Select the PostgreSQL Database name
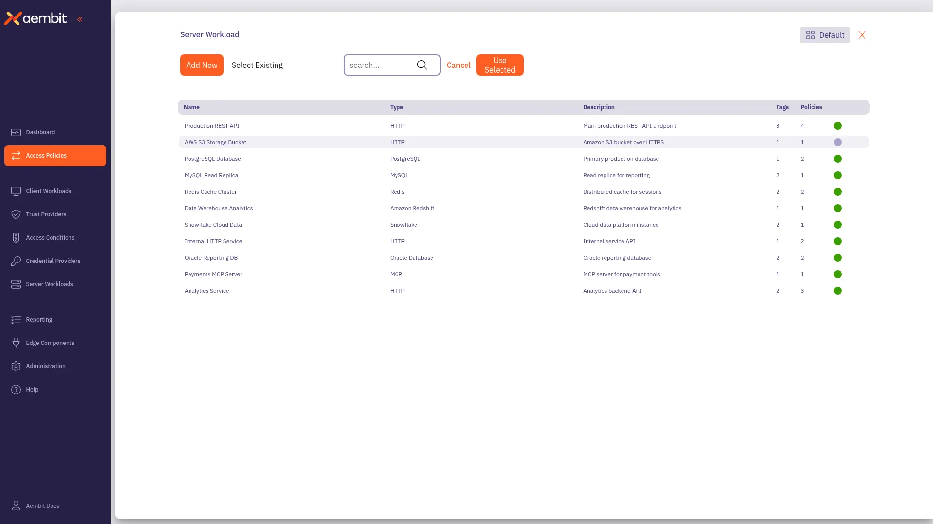 click(212, 159)
